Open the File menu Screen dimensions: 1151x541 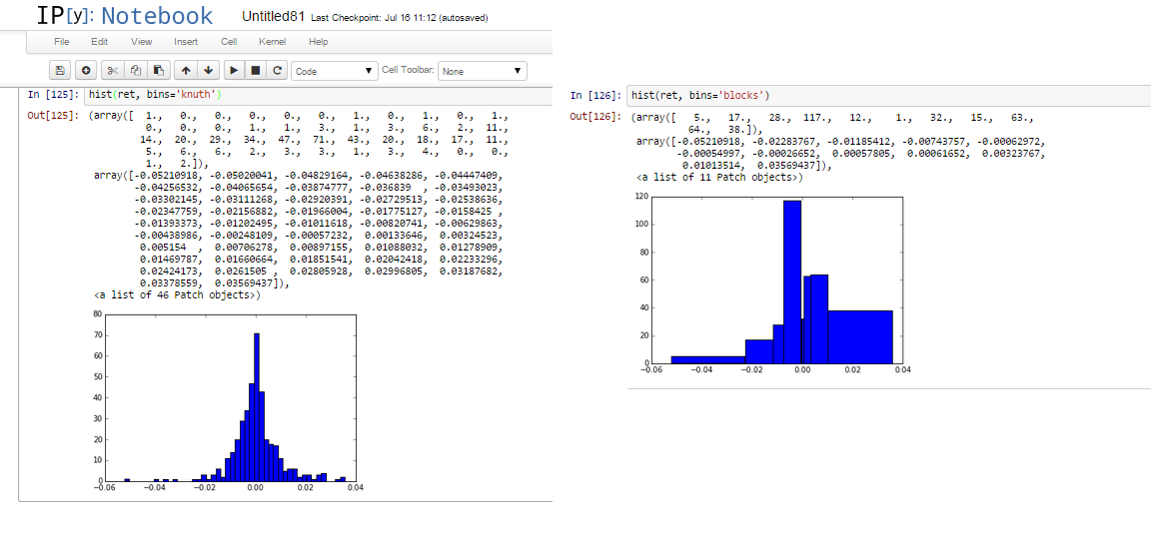coord(62,42)
